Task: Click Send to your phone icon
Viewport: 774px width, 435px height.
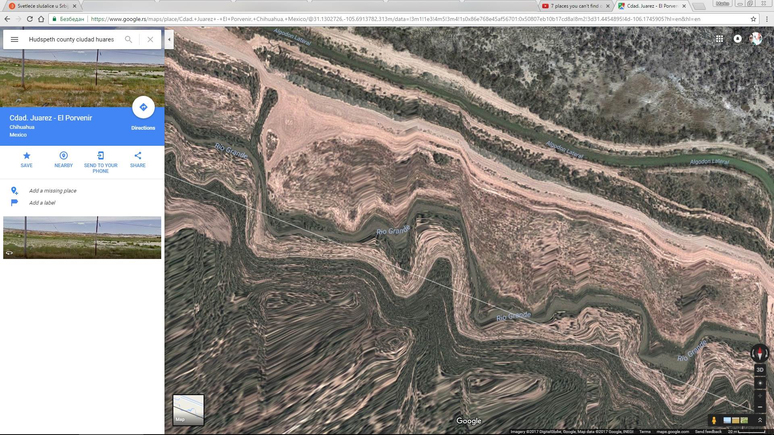Action: [101, 156]
